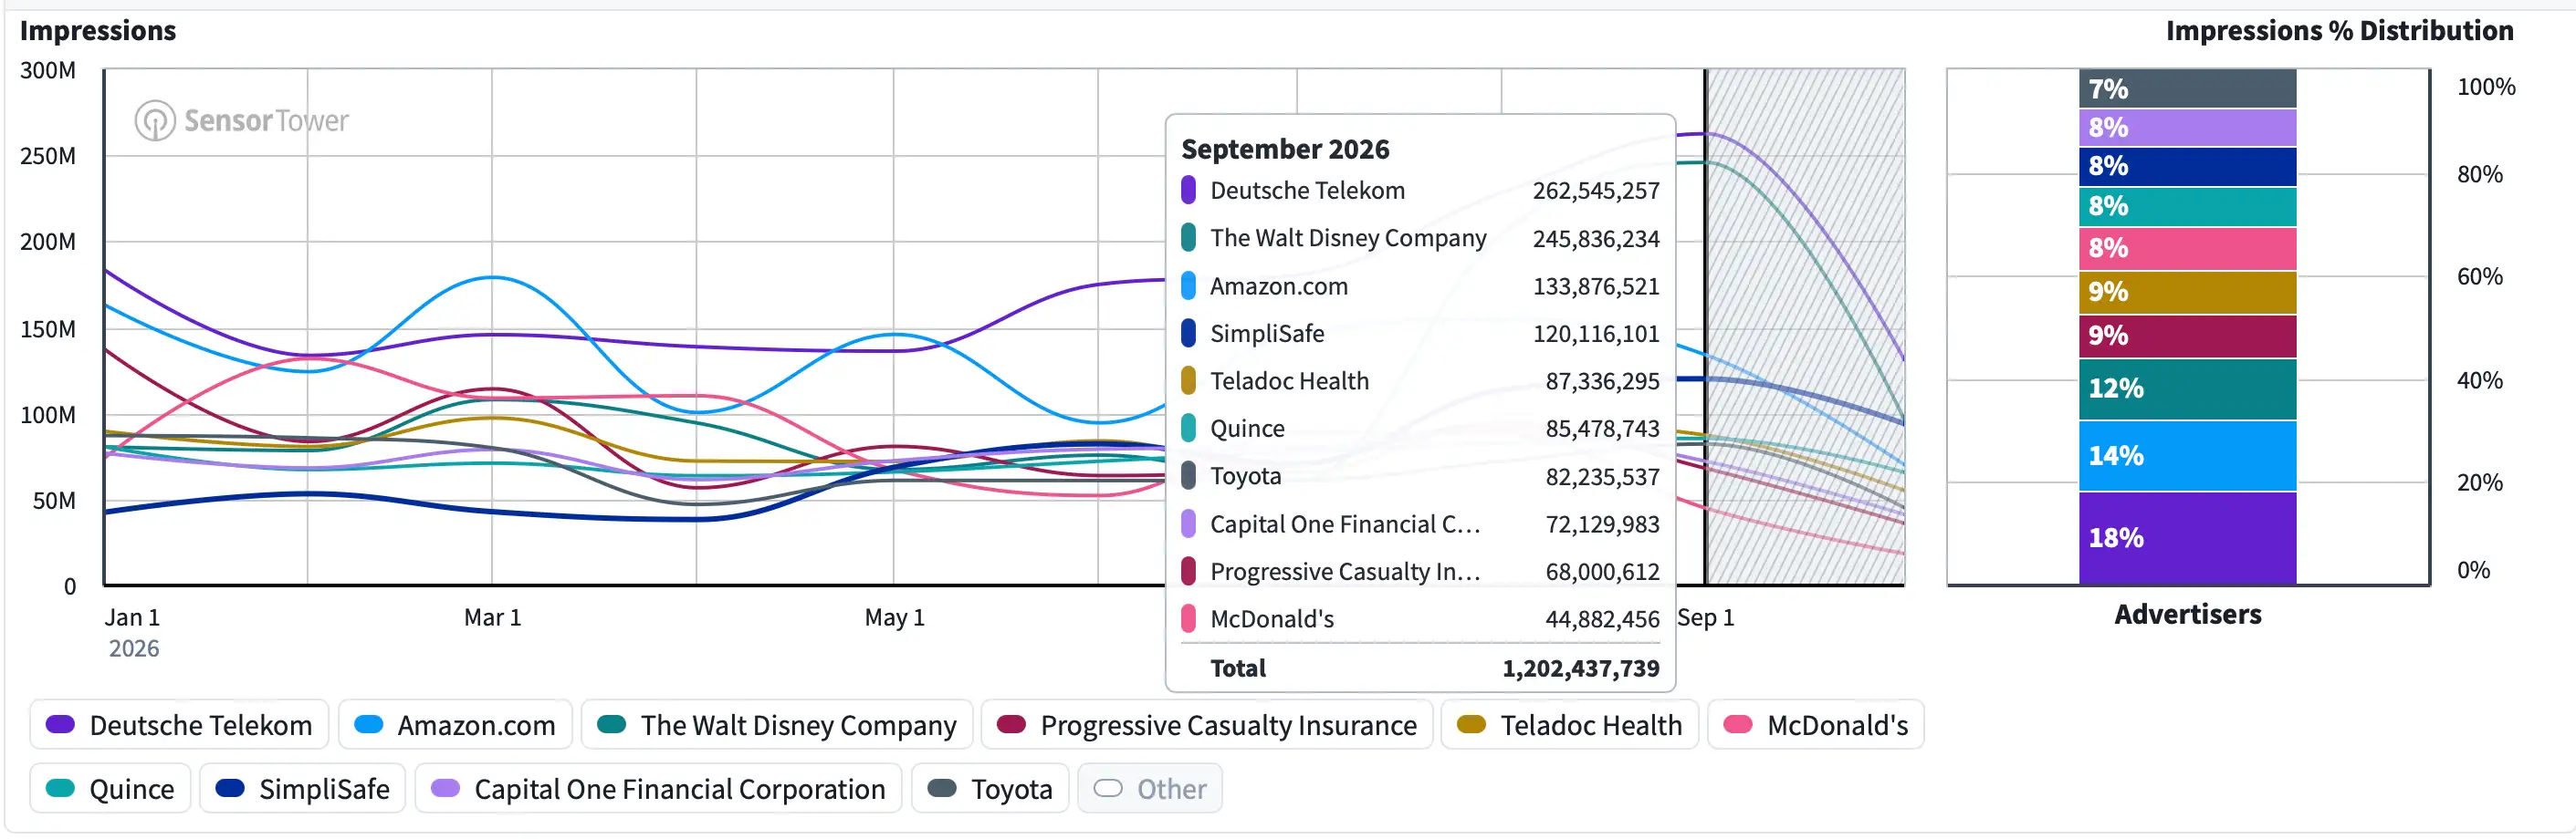Toggle the Amazon.com legend series
The image size is (2576, 839).
pos(455,725)
